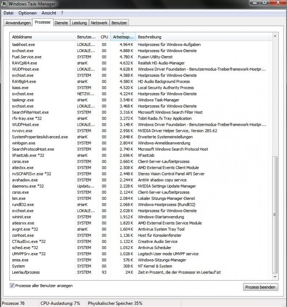Click the Prozess beenden button
The width and height of the screenshot is (287, 307).
[x=260, y=287]
